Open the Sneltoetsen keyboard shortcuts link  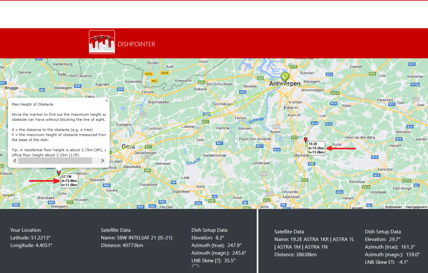(393, 207)
